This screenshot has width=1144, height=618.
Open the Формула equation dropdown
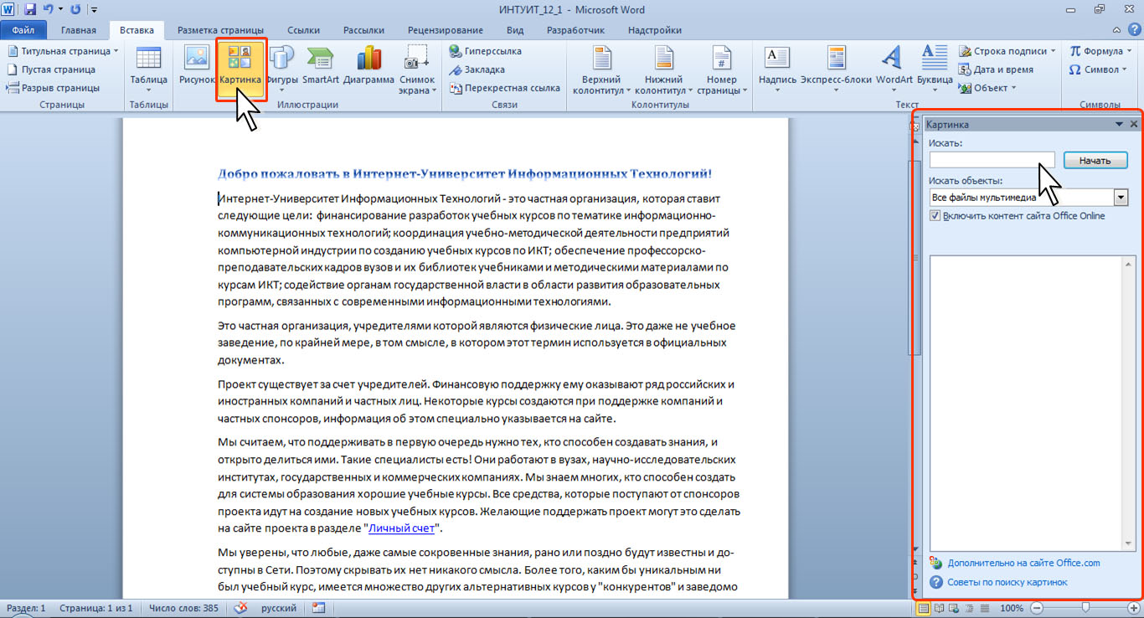(1101, 51)
